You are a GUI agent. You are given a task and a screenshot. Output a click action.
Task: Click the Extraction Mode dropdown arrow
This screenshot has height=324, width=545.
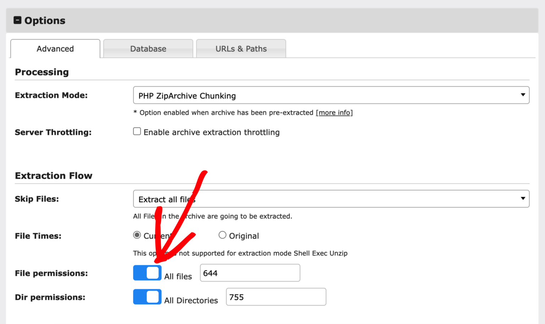coord(523,95)
